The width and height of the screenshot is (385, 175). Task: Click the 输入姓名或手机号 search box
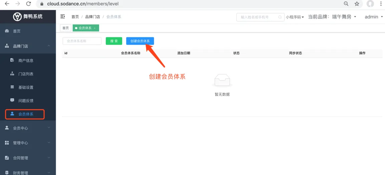coord(260,17)
